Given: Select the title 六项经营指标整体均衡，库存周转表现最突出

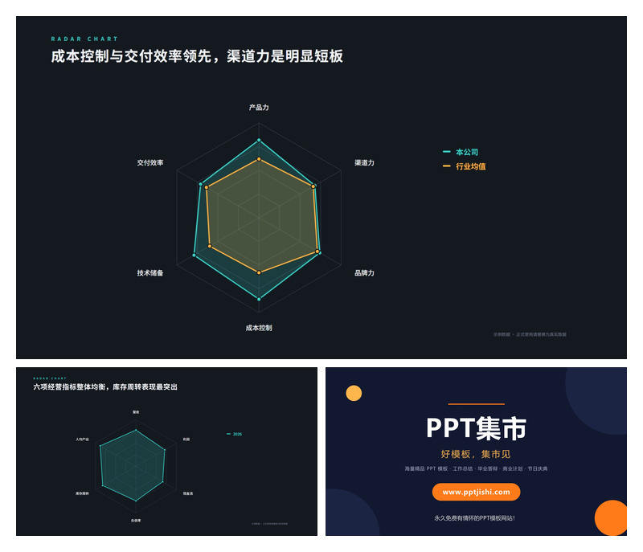Looking at the screenshot, I should pos(105,386).
